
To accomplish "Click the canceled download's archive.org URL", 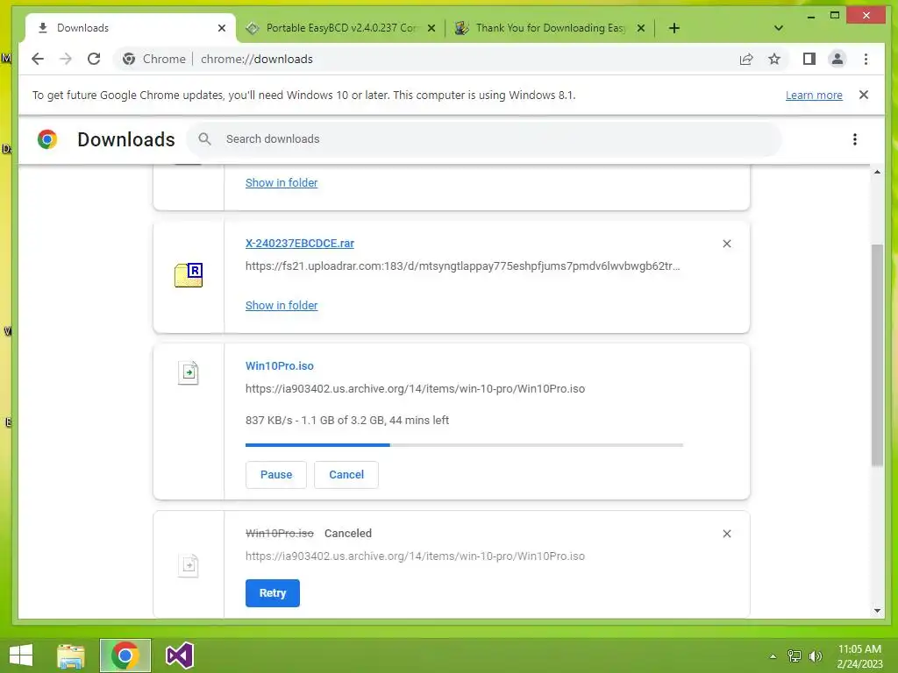I will pos(415,556).
